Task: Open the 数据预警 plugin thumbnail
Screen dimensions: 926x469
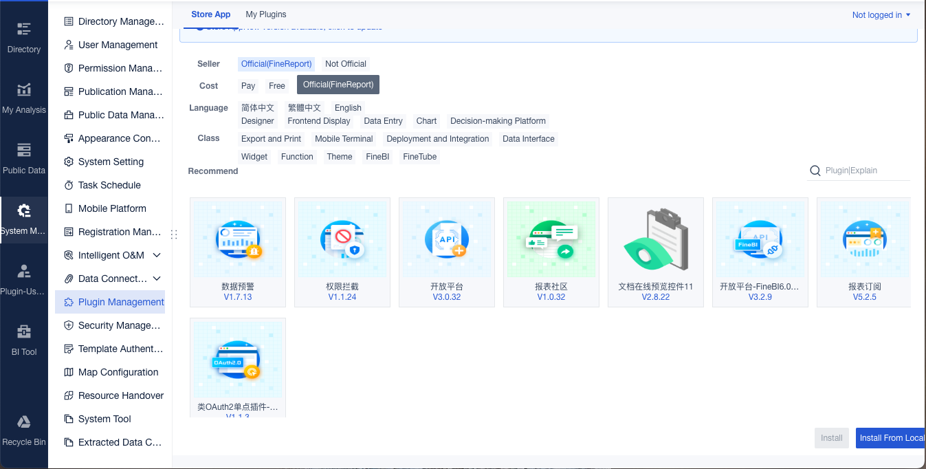Action: coord(238,238)
